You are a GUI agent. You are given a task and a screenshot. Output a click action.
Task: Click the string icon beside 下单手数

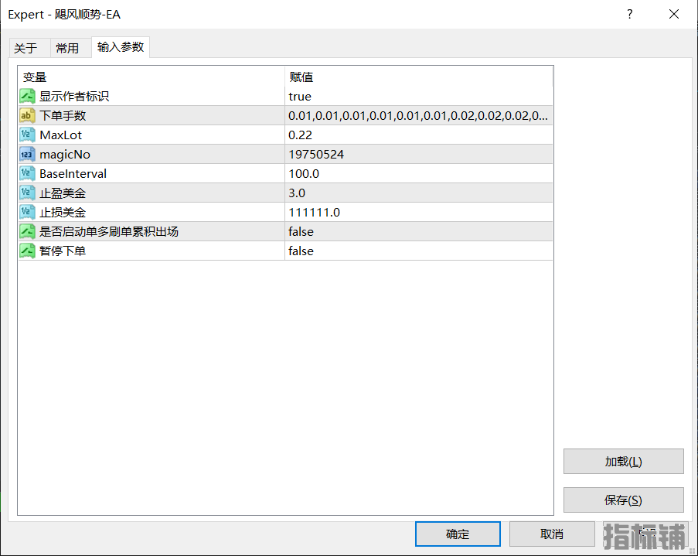point(28,116)
